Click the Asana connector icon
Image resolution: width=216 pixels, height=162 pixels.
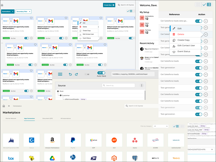[x=135, y=140]
